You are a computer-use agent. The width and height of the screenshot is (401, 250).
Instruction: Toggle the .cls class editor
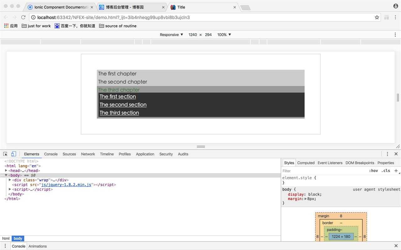[386, 171]
